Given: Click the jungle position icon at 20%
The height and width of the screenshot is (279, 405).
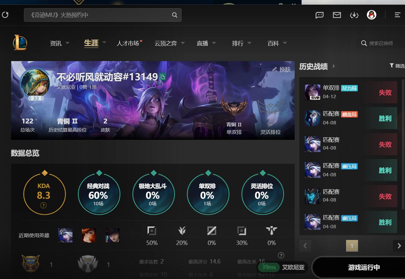Looking at the screenshot, I should pos(182,231).
